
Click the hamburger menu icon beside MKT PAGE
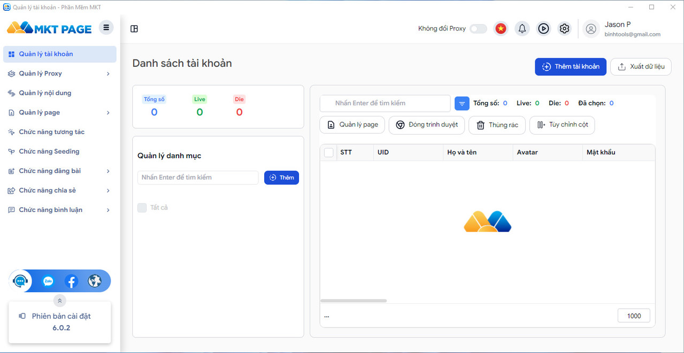coord(106,27)
